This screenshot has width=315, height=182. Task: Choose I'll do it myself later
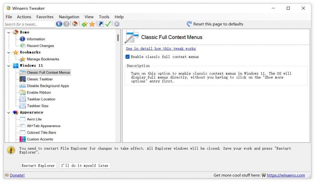click(85, 165)
